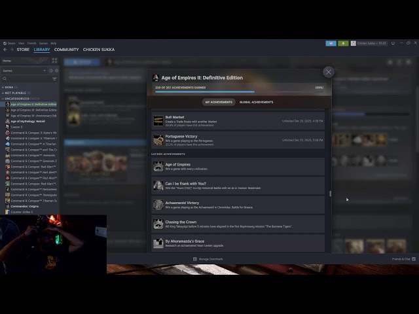
Task: Open the Store tab
Action: point(23,50)
